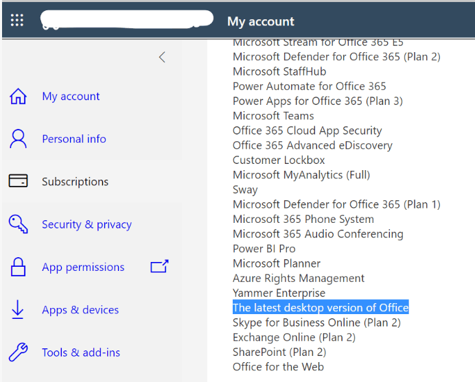Image resolution: width=475 pixels, height=382 pixels.
Task: Go to Personal info page
Action: 74,139
